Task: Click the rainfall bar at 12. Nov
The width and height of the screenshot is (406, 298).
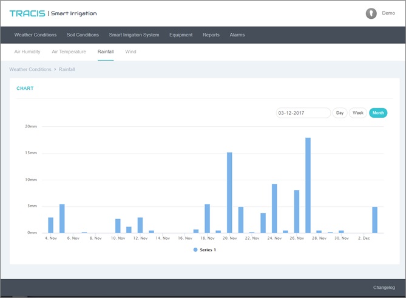Action: 140,225
